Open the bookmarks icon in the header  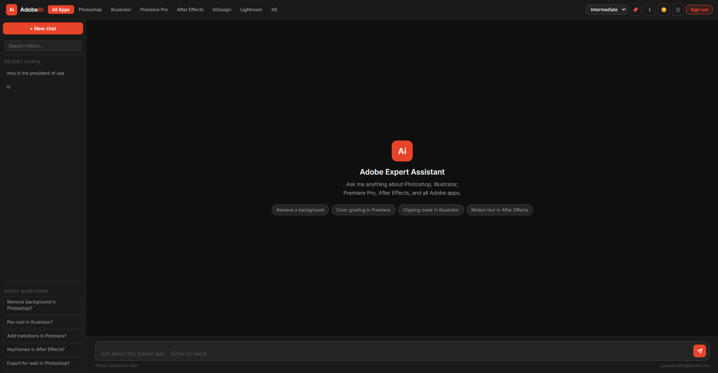[x=635, y=10]
